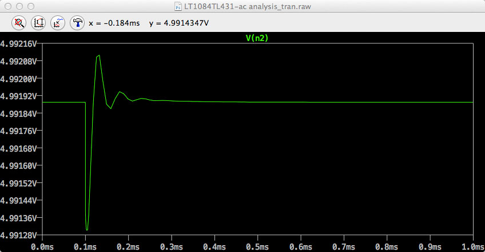Click the 4.99200V vertical axis label
The image size is (485, 252).
tap(18, 79)
